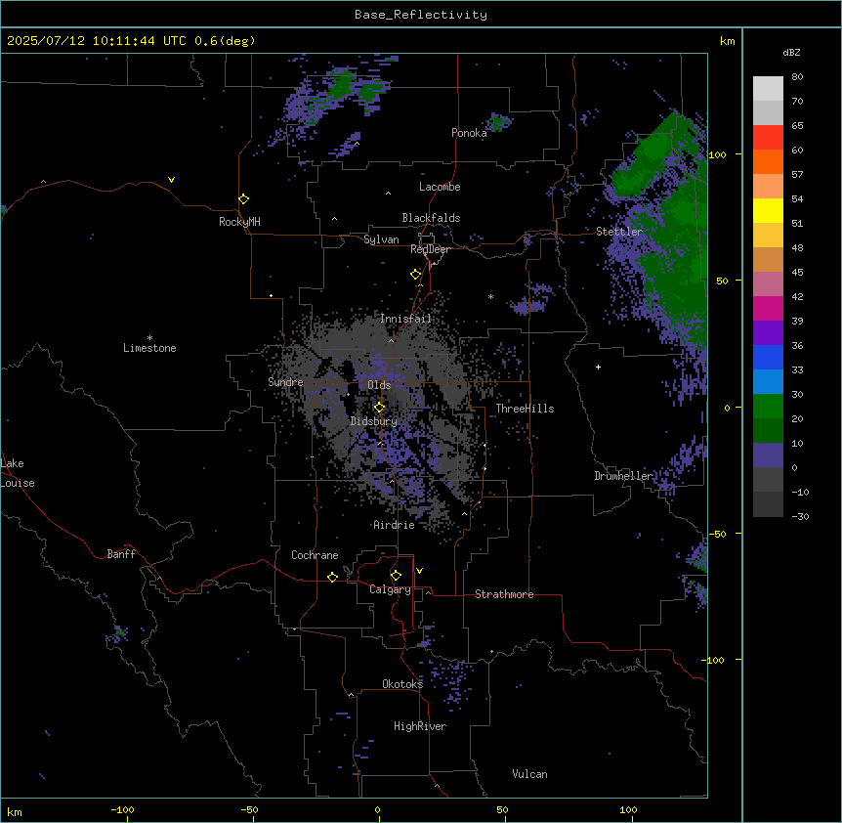Click the Sylvan label

pos(381,239)
